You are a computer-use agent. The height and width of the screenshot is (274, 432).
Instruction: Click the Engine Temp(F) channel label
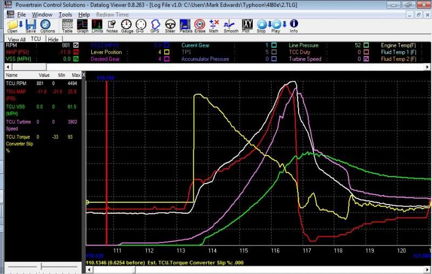(399, 45)
